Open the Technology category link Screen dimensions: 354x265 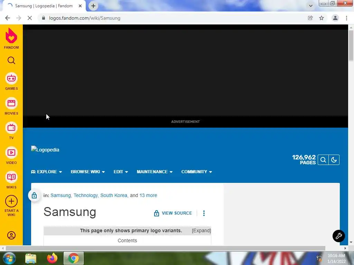pyautogui.click(x=86, y=195)
